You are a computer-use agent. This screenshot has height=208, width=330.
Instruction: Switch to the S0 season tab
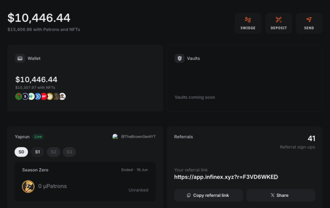[x=21, y=152]
